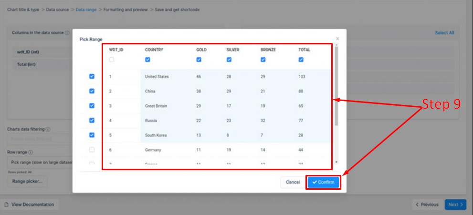Screen dimensions: 473x215
Task: Open the Row range dropdown
Action: tap(40, 162)
